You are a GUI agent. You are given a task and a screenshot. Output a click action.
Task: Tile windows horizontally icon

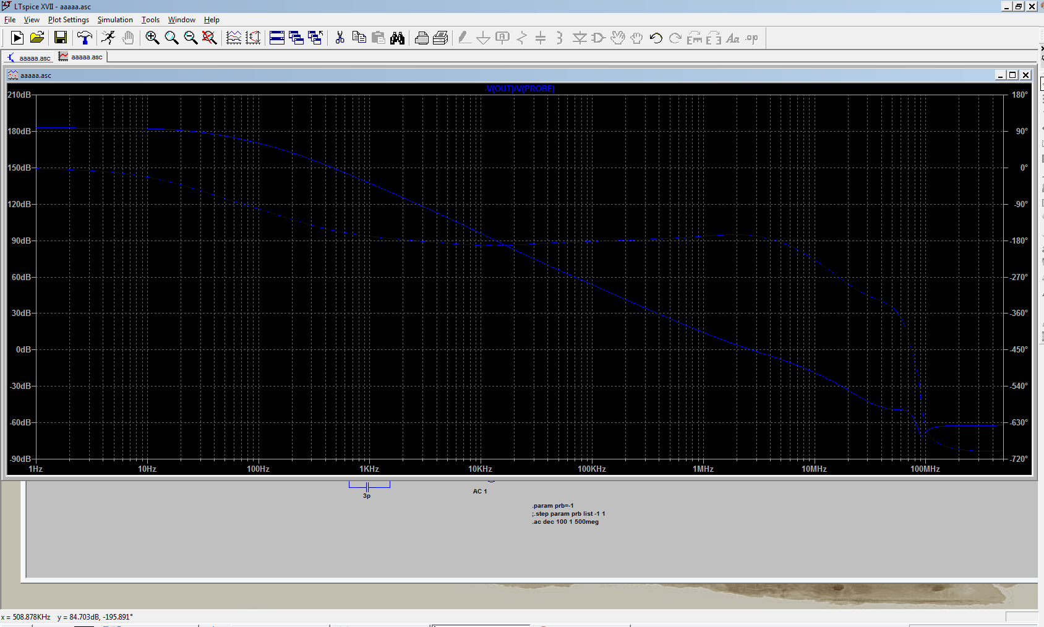[x=277, y=38]
